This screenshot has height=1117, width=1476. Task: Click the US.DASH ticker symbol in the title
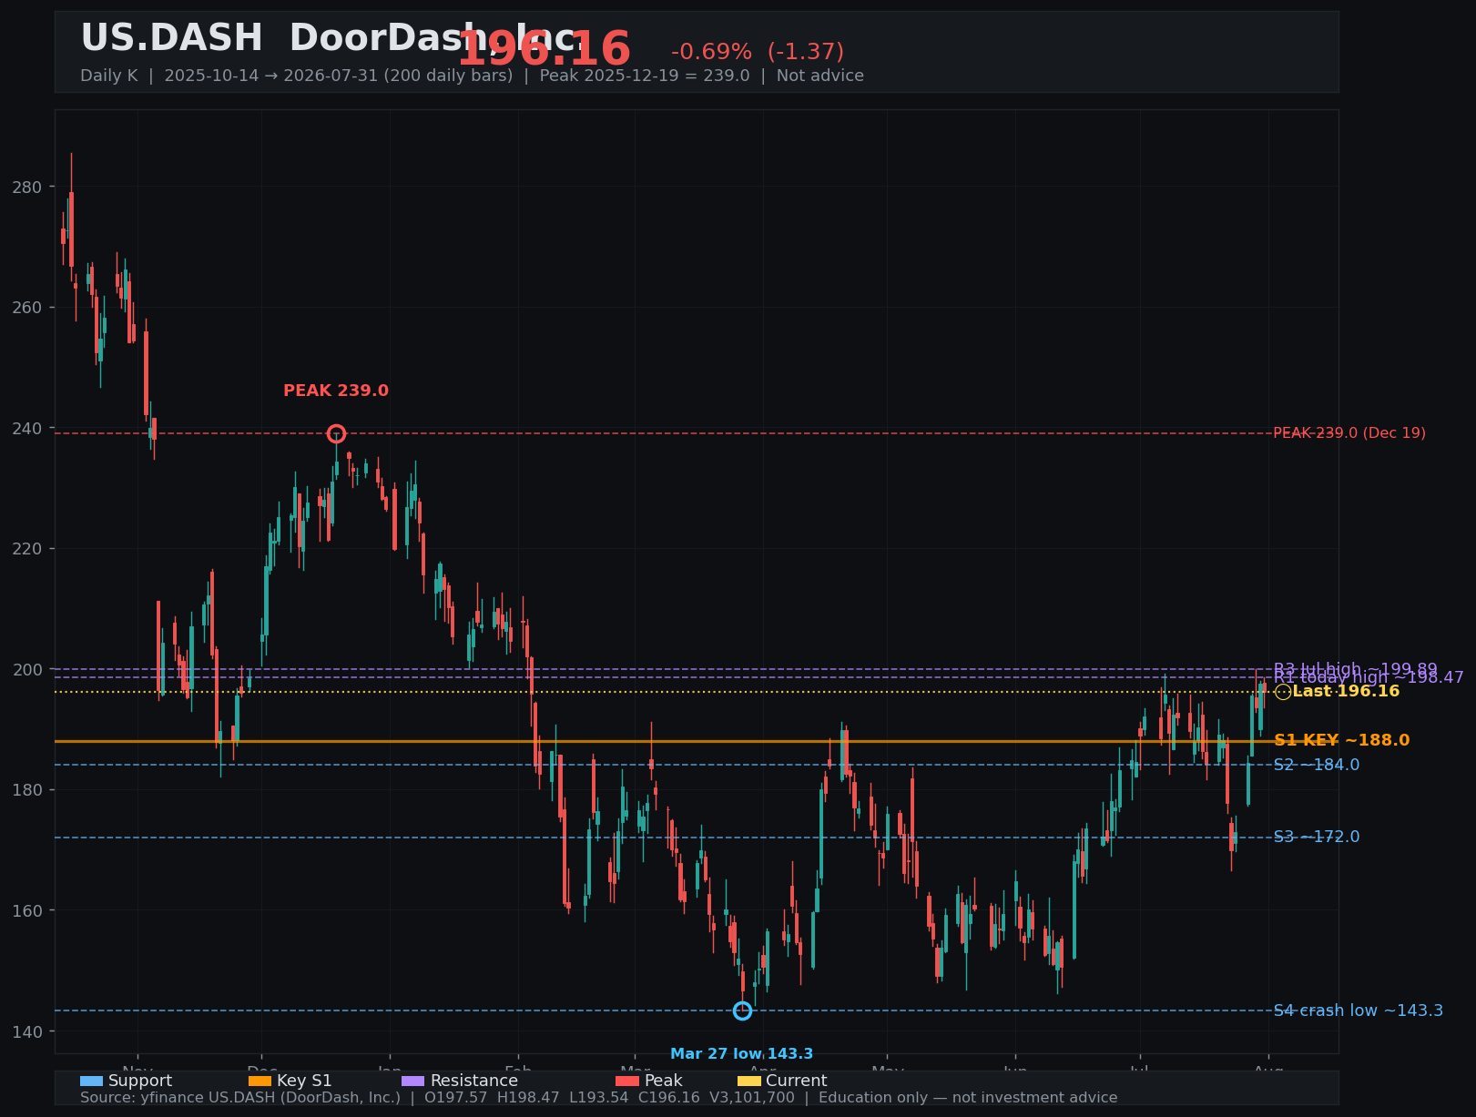[171, 38]
